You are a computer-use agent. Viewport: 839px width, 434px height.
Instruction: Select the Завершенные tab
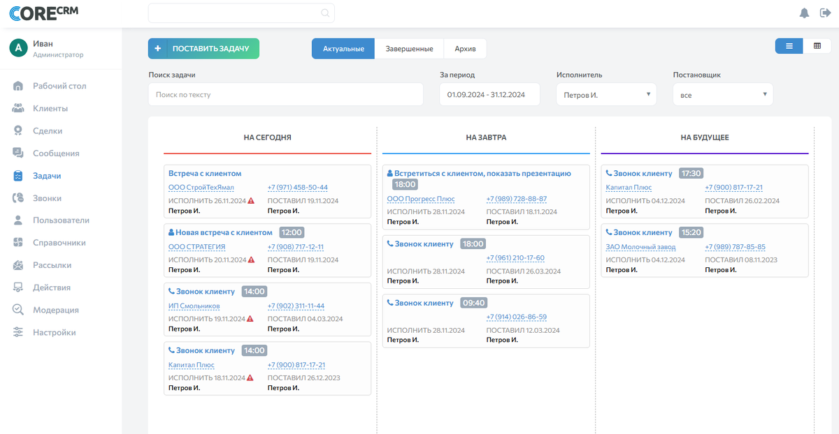point(409,49)
